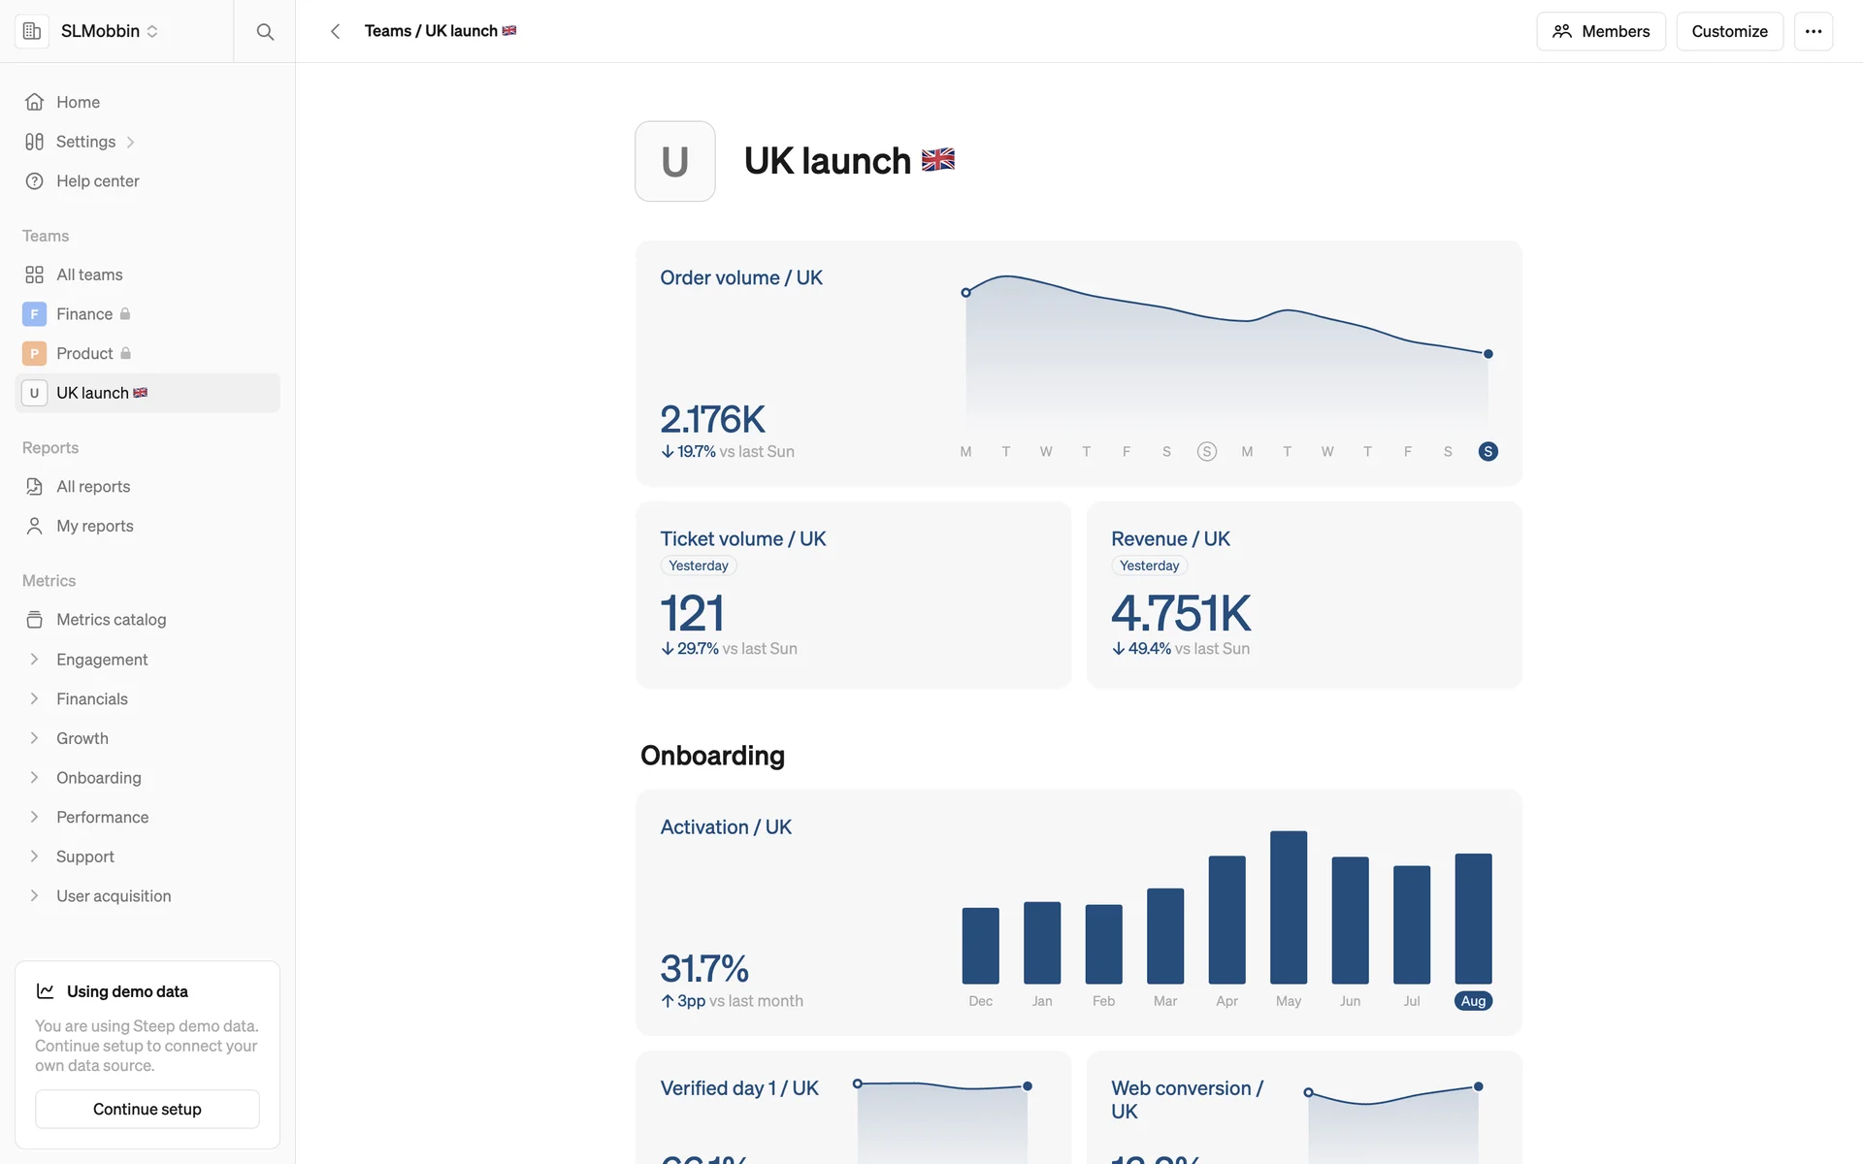Click the large U team avatar

click(x=674, y=161)
